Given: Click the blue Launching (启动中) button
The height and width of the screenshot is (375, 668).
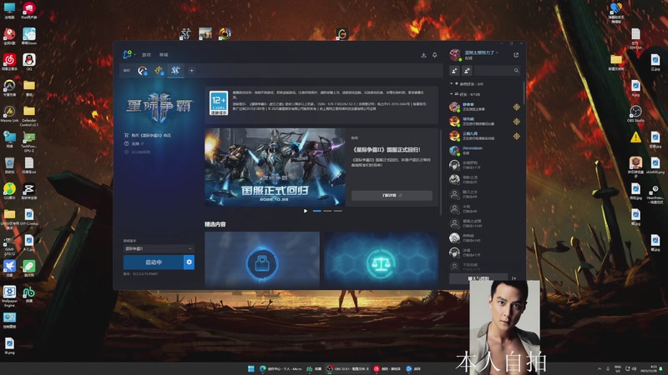Looking at the screenshot, I should tap(154, 262).
